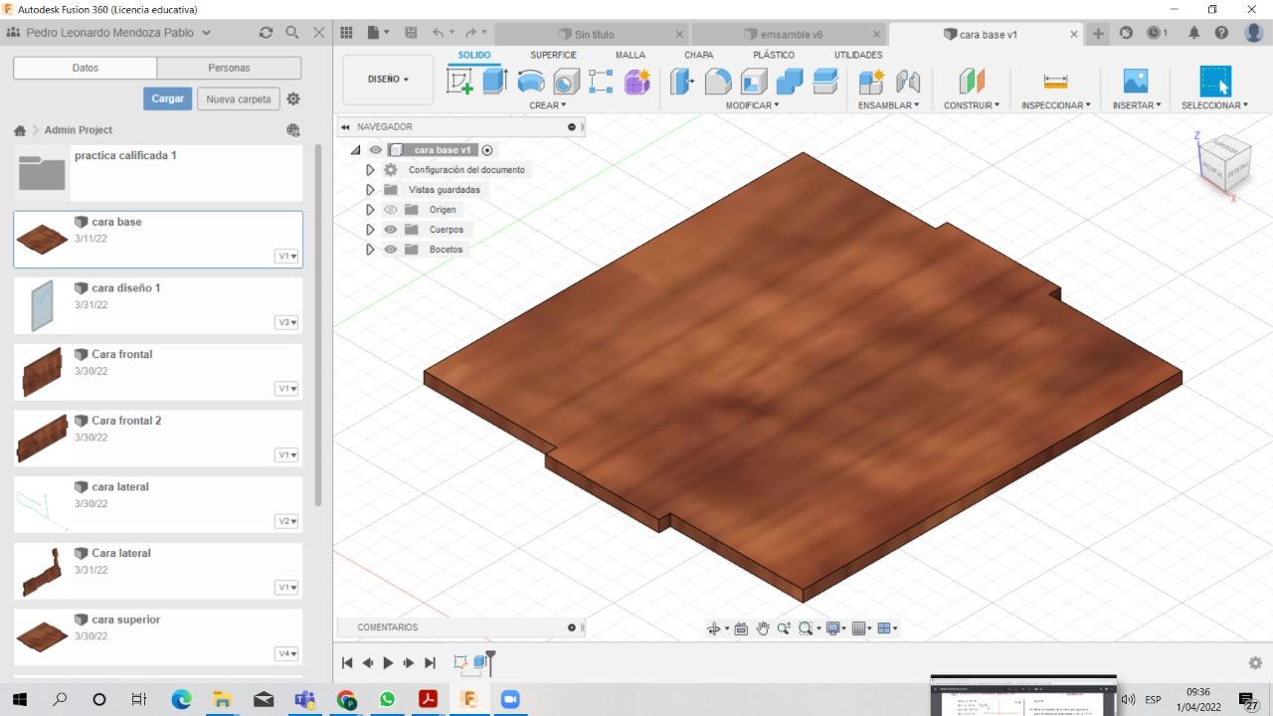Open the Measure tool under Inspeccionar
This screenshot has width=1273, height=716.
(x=1055, y=82)
